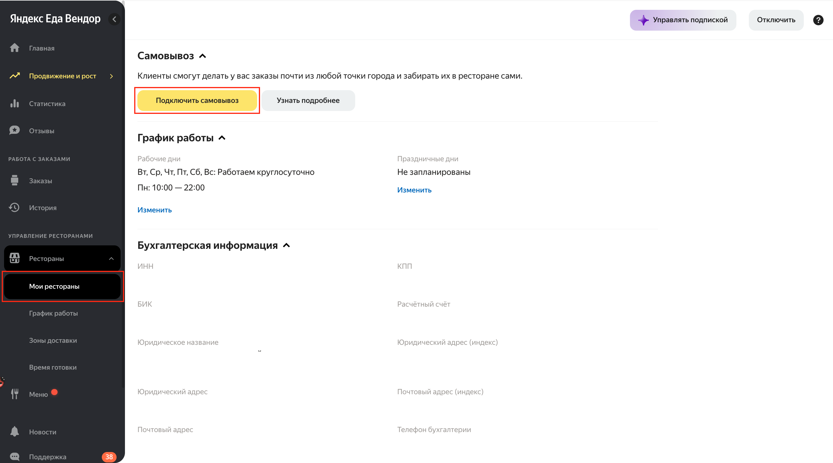Collapse the Рестораны sidebar group
The height and width of the screenshot is (463, 833).
coord(111,258)
